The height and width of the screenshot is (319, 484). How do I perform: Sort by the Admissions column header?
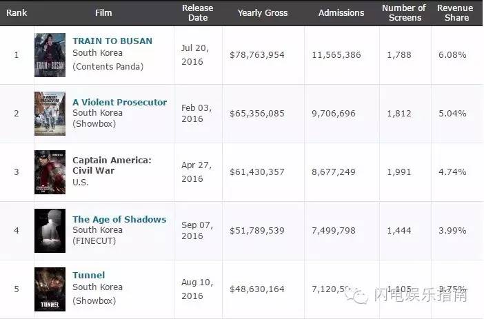[341, 12]
